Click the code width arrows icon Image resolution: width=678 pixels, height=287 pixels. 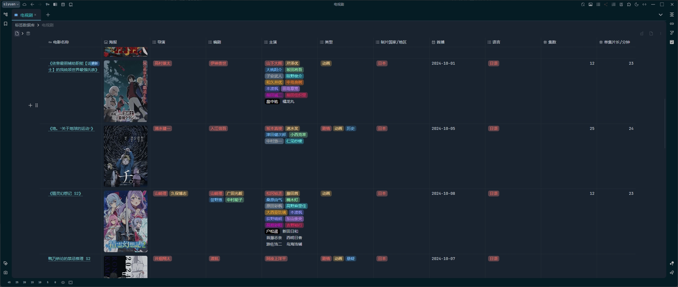(x=644, y=4)
